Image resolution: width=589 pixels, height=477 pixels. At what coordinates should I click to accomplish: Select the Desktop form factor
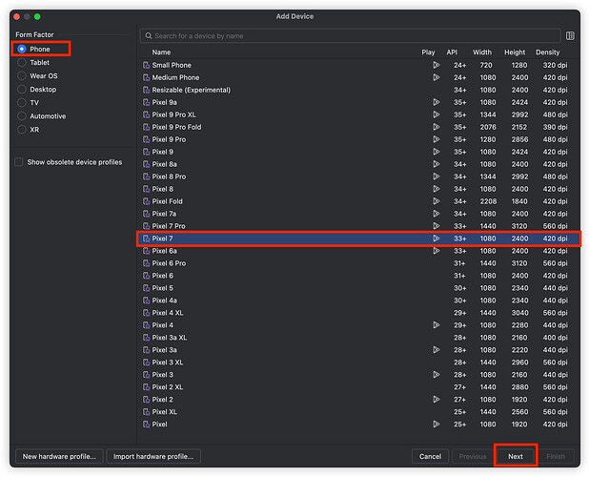tap(22, 90)
